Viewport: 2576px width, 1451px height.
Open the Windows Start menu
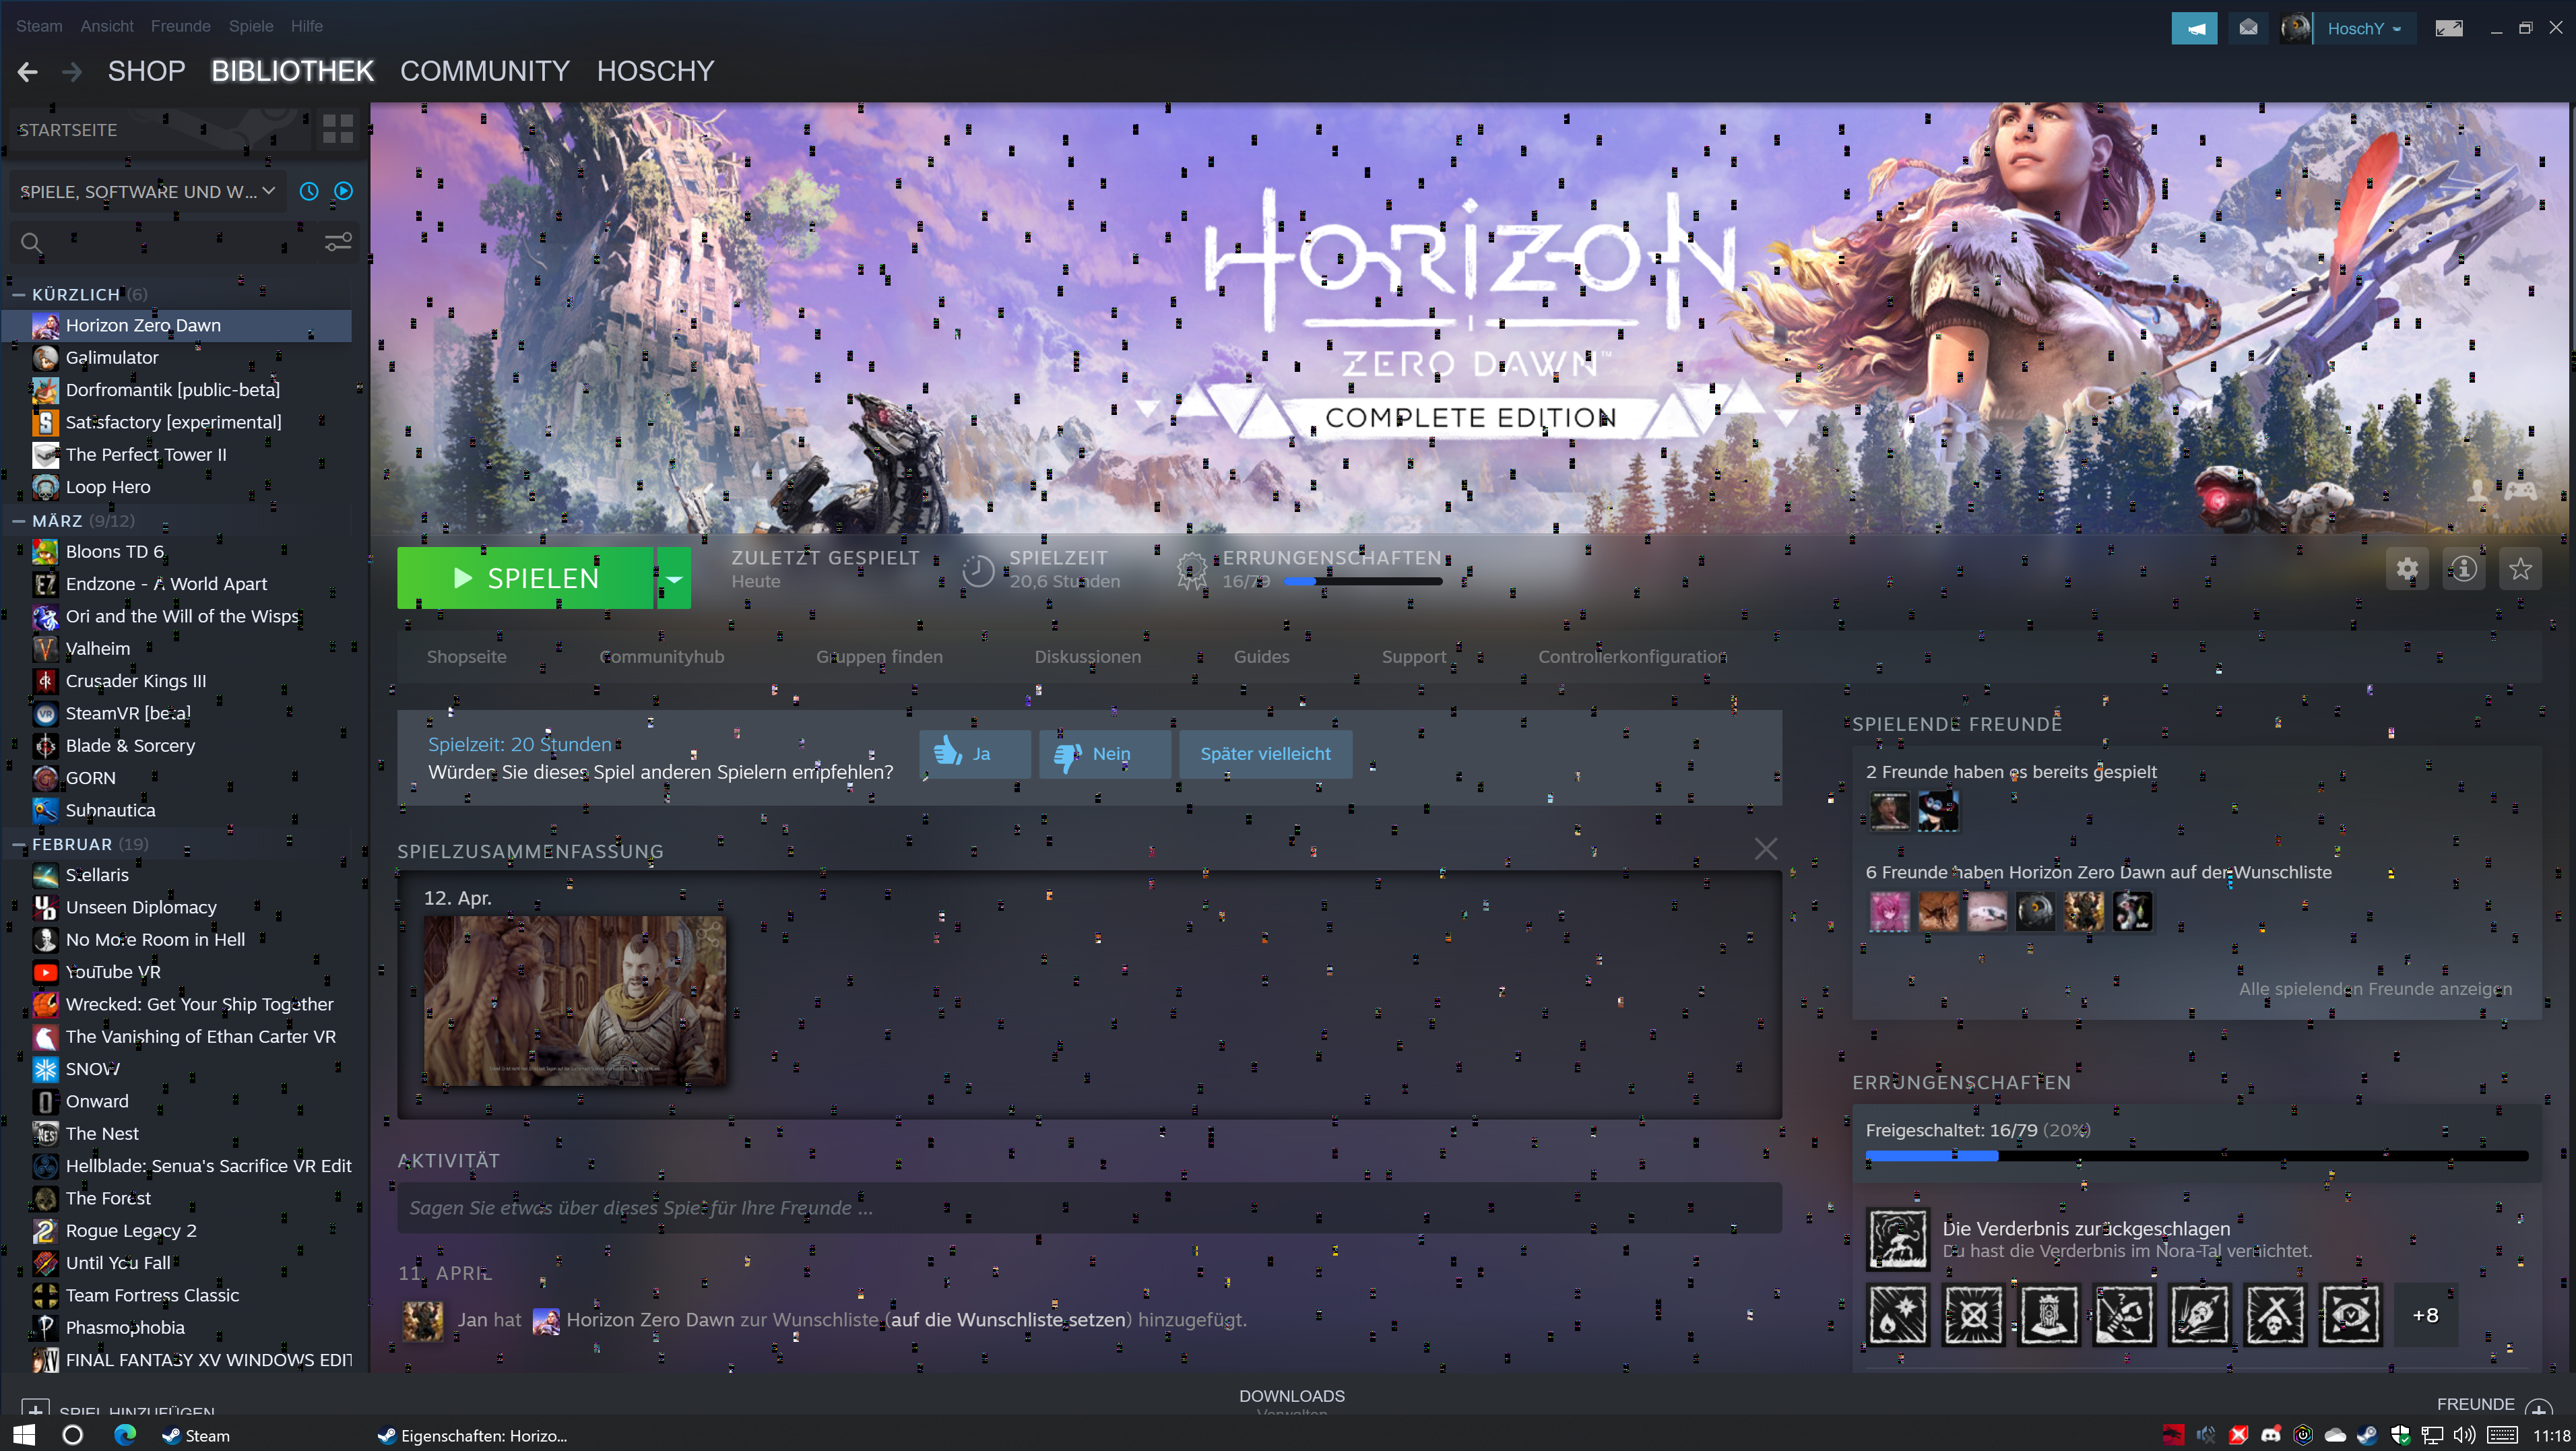[x=24, y=1435]
